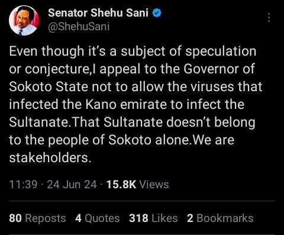The width and height of the screenshot is (284, 235).
Task: Click the blue verified badge
Action: pyautogui.click(x=157, y=13)
